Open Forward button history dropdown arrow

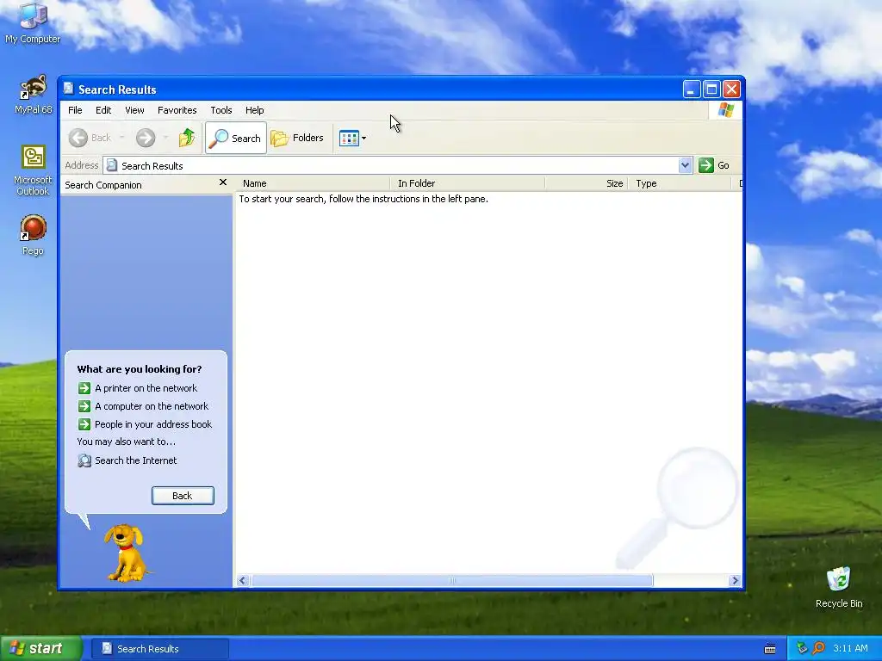[x=165, y=138]
